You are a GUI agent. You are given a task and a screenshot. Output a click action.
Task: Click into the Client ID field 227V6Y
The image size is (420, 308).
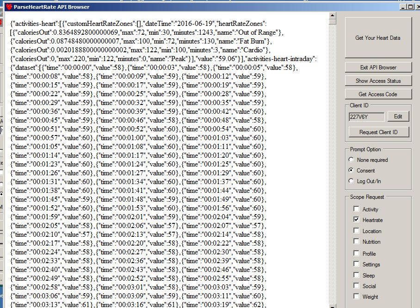pos(366,117)
